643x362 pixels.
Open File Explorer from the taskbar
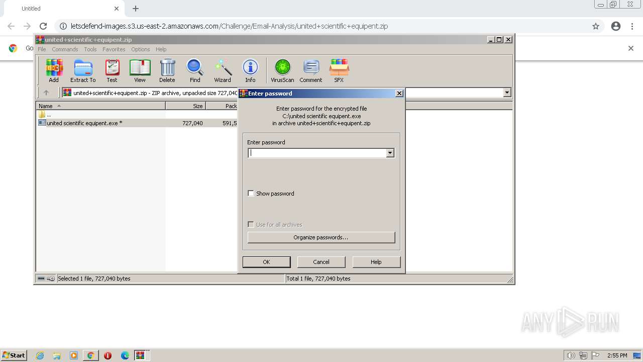(57, 355)
